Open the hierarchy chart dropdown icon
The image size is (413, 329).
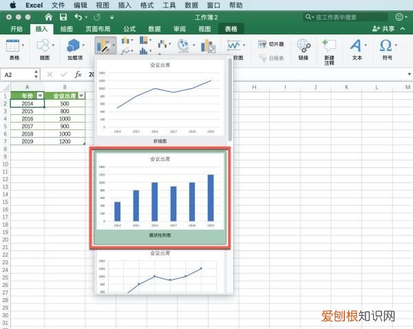pyautogui.click(x=144, y=41)
